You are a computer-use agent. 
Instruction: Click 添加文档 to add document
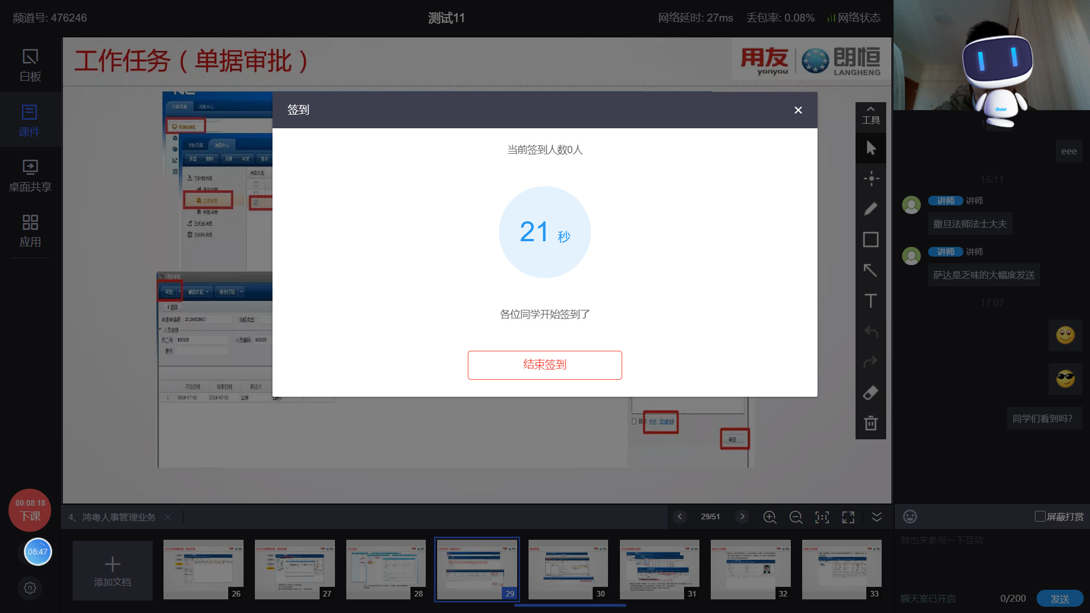(112, 570)
